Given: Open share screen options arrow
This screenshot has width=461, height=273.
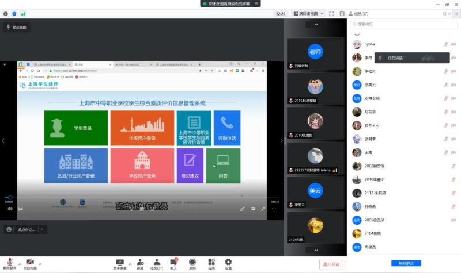Looking at the screenshot, I should (x=130, y=264).
